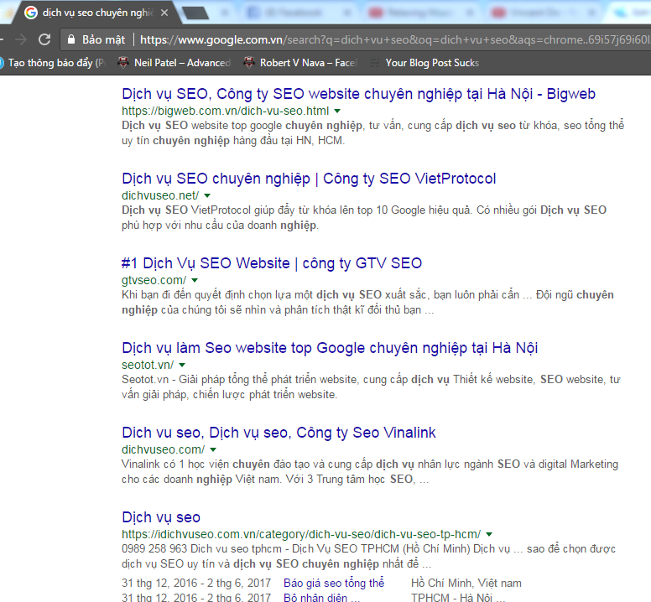The image size is (651, 602).
Task: Open 'Your Blog Post Sucks' bookmark
Action: pyautogui.click(x=425, y=63)
